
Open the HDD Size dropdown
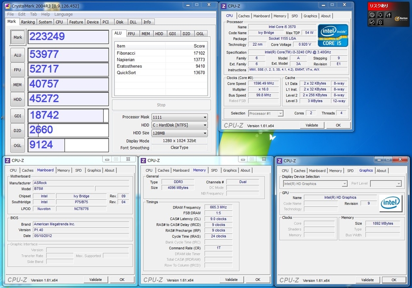click(179, 133)
